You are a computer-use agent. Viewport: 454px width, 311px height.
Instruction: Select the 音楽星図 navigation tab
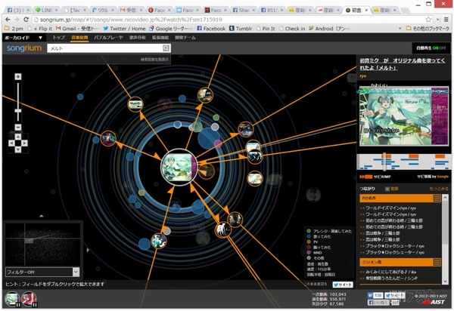click(79, 38)
